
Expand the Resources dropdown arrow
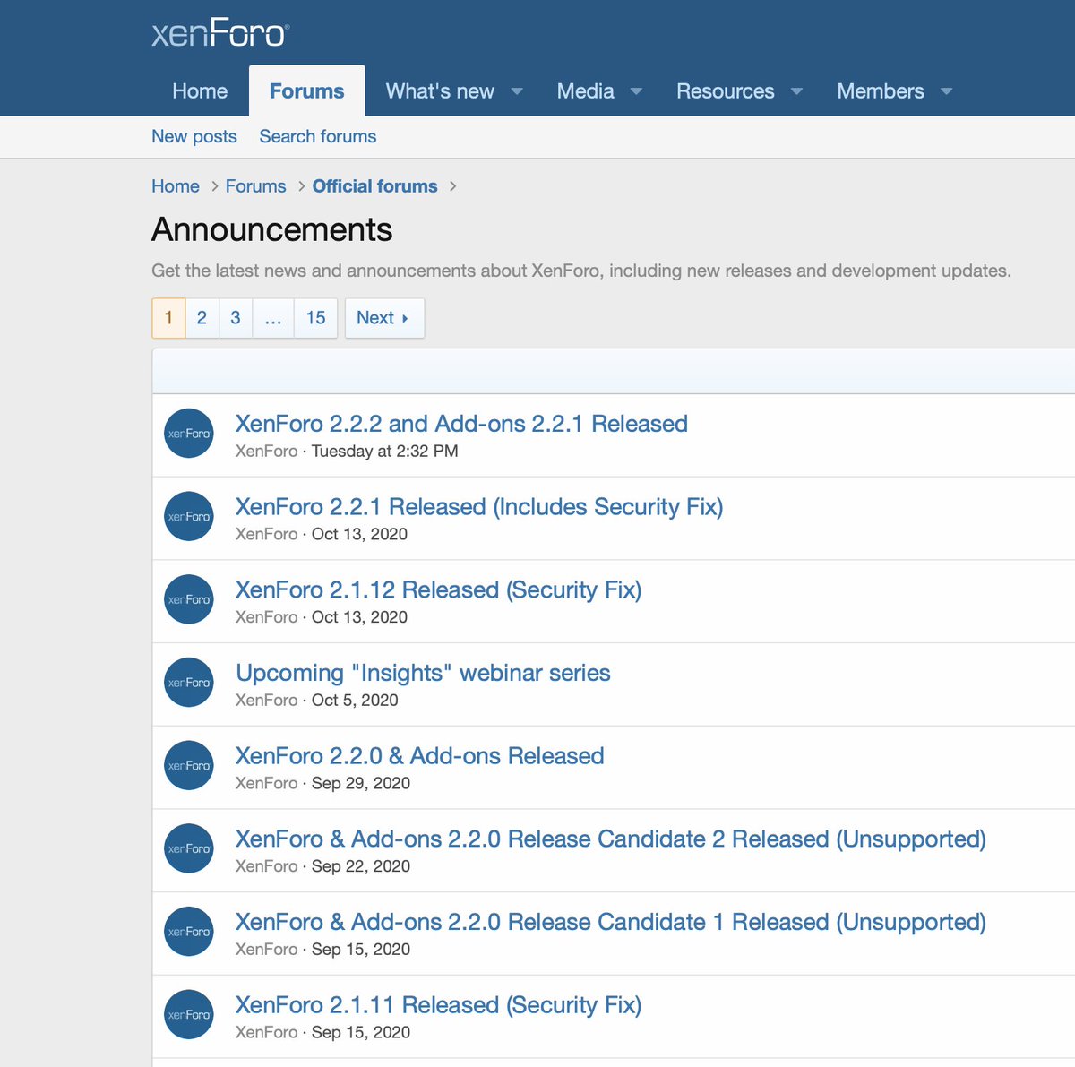pos(796,91)
